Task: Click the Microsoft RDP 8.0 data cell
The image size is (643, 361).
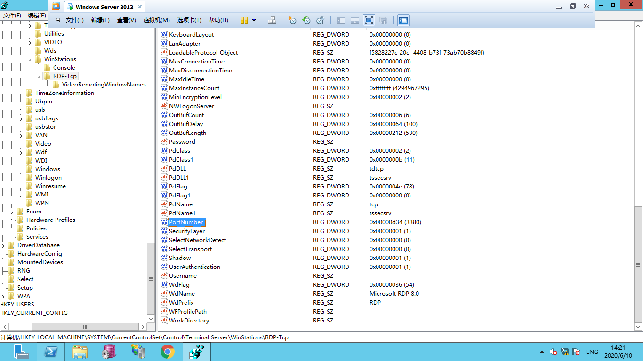Action: click(394, 293)
